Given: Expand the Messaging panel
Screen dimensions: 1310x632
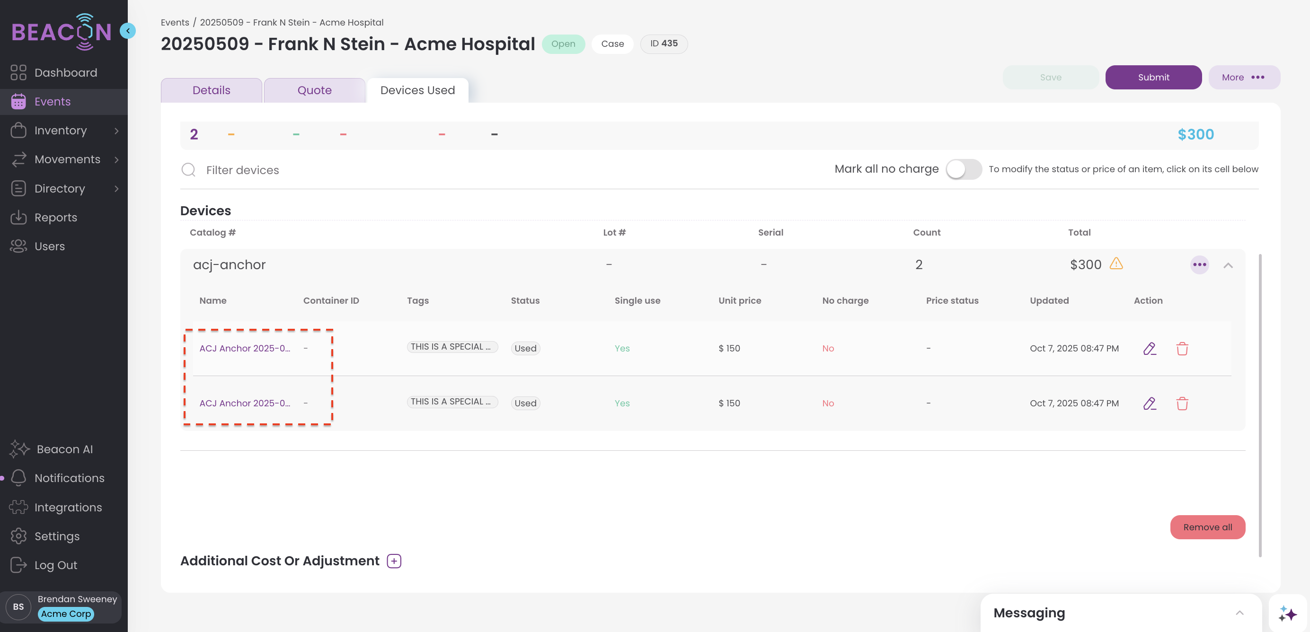Looking at the screenshot, I should (1239, 613).
